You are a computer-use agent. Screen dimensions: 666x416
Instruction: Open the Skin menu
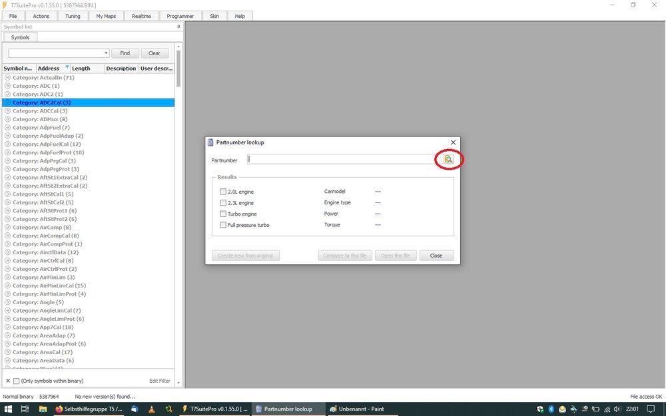pos(214,16)
